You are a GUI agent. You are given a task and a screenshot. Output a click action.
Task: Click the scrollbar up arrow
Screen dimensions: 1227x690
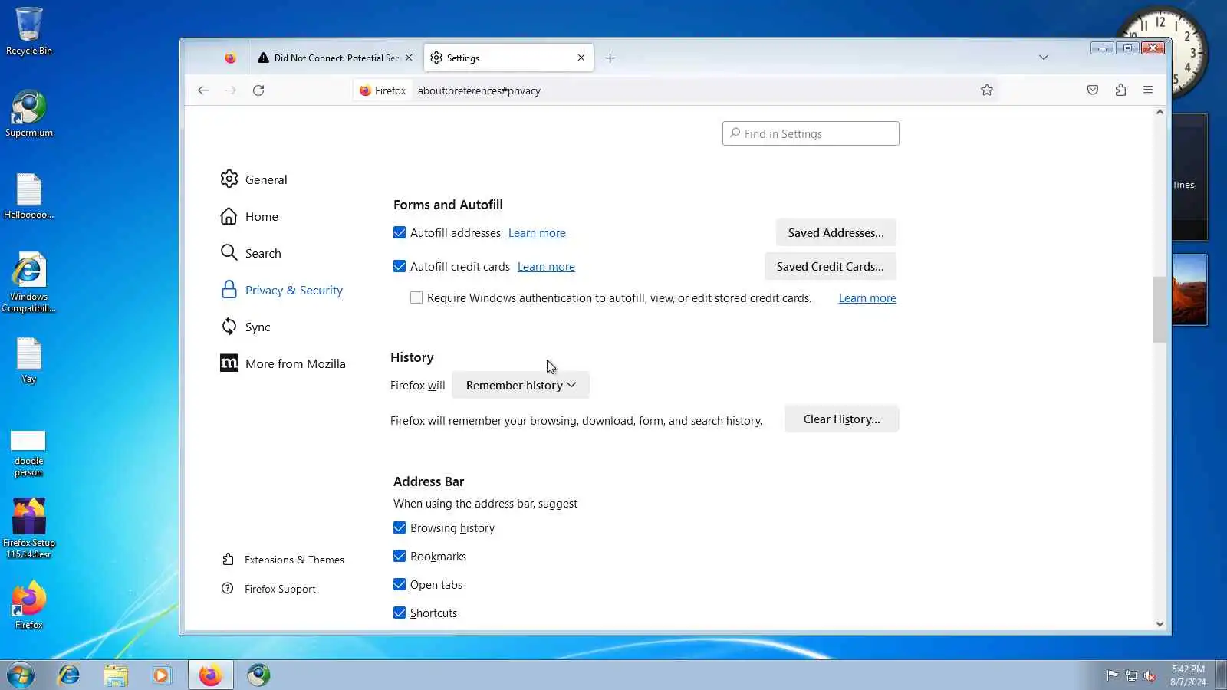pos(1160,112)
